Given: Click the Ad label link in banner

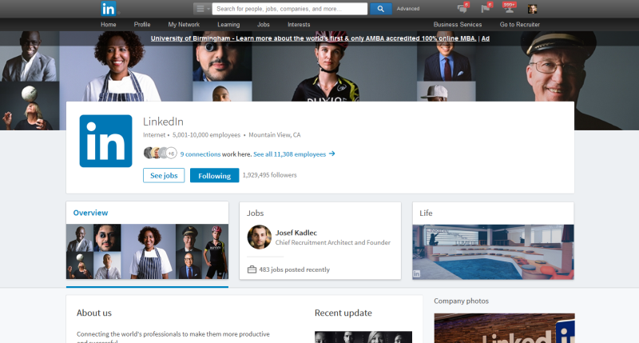Looking at the screenshot, I should click(486, 38).
